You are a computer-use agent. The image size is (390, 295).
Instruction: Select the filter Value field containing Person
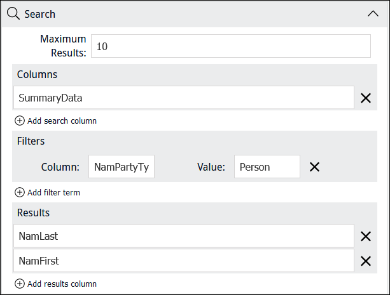point(267,166)
